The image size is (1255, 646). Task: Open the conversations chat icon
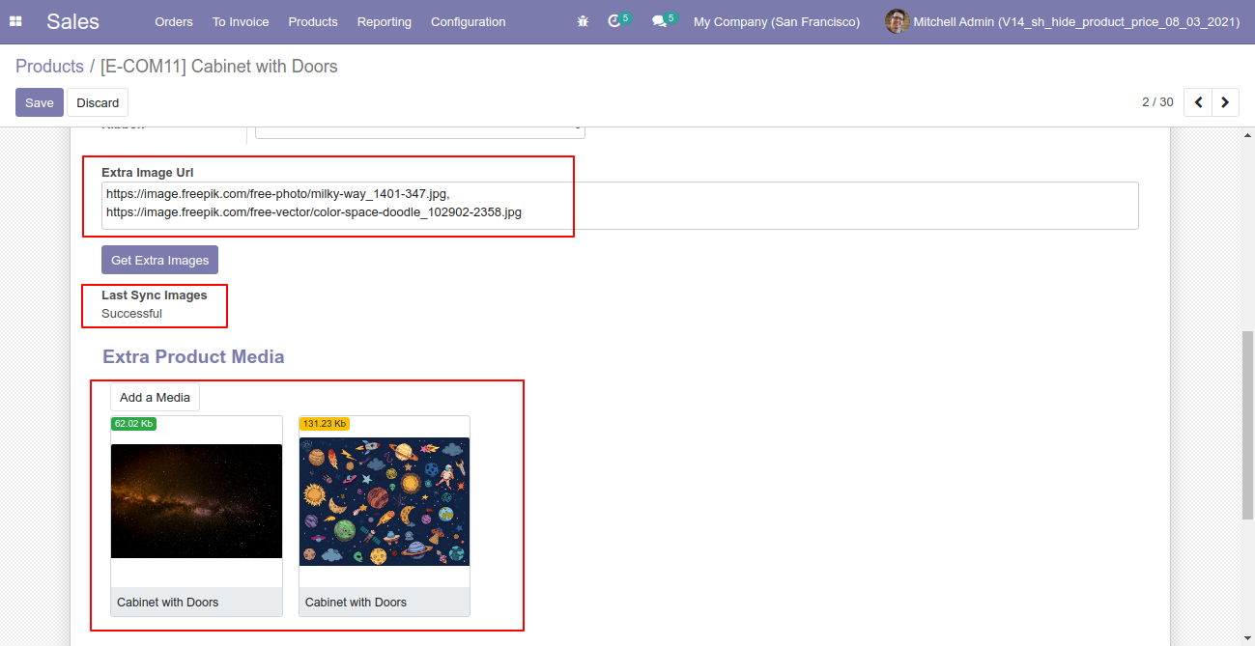point(659,21)
